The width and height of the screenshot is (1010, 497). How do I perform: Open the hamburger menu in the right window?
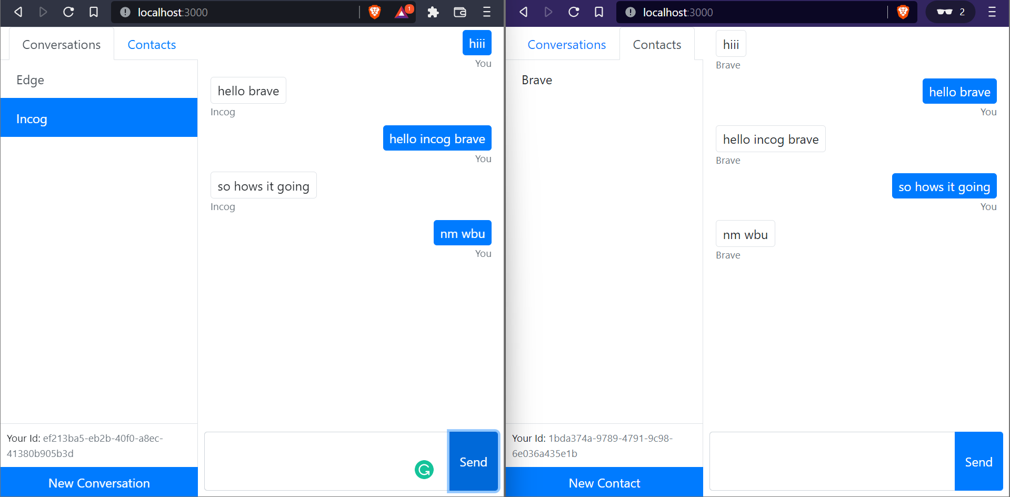coord(993,12)
